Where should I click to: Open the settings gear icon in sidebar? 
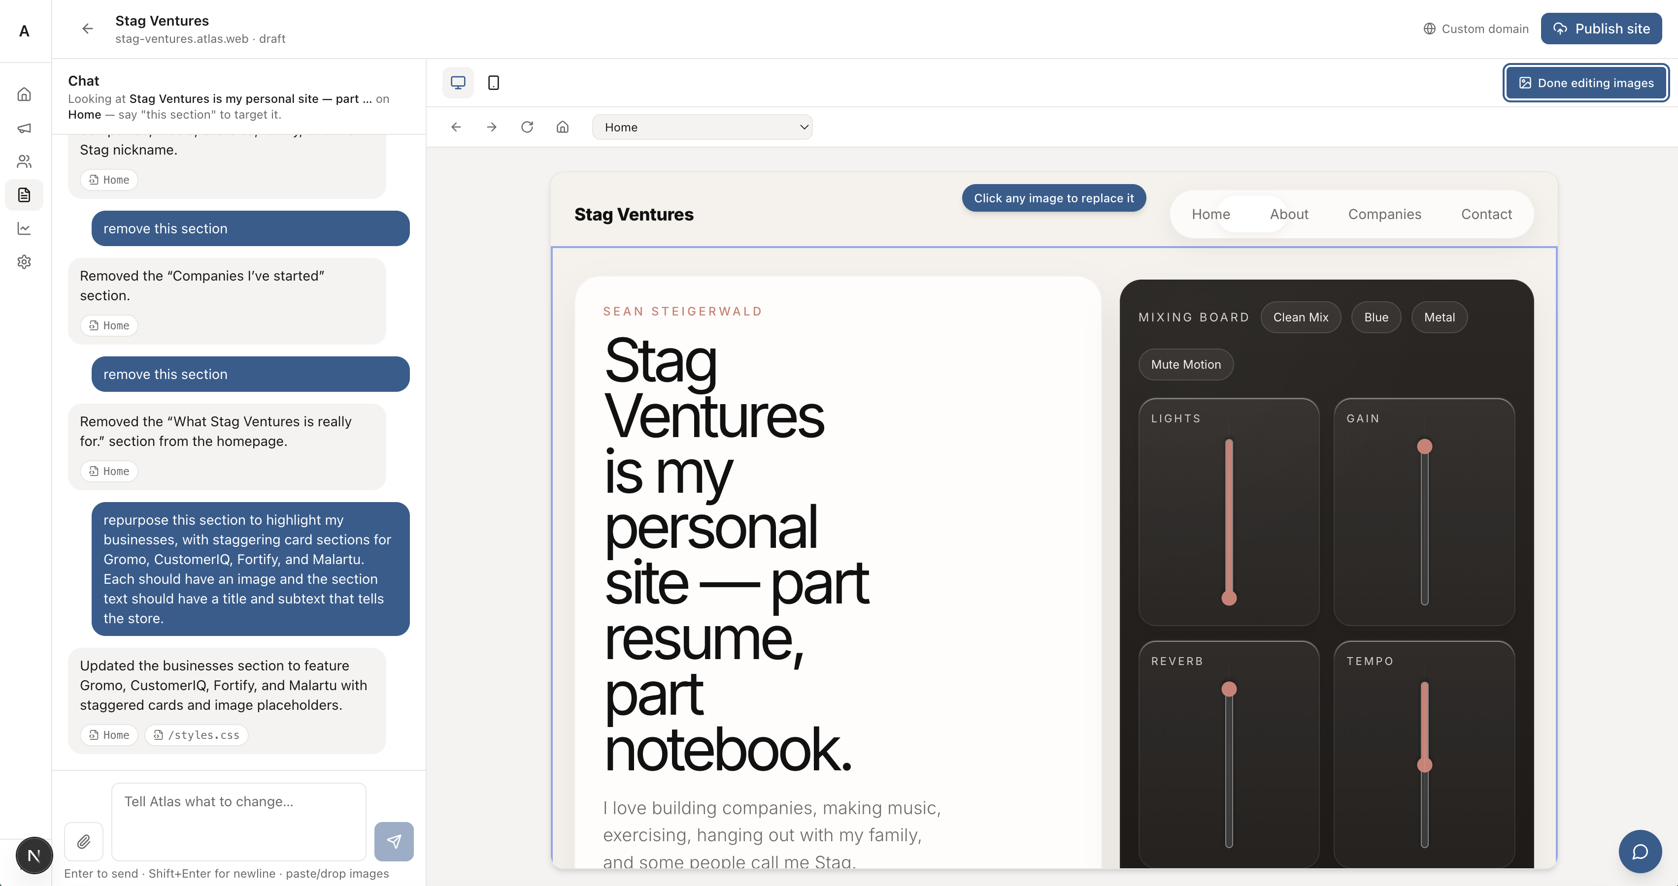[x=24, y=262]
